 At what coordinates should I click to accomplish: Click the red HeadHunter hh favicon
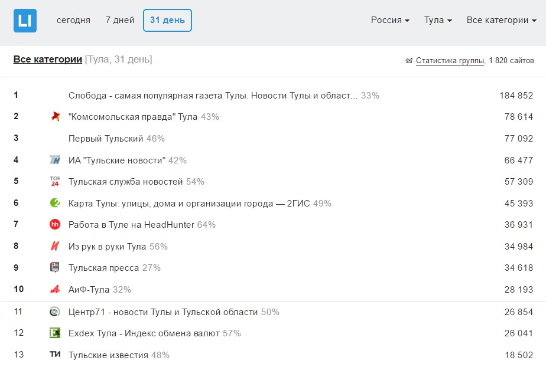pos(55,225)
